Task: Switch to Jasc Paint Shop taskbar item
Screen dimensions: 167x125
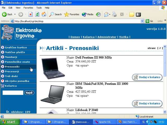Action: click(128, 122)
